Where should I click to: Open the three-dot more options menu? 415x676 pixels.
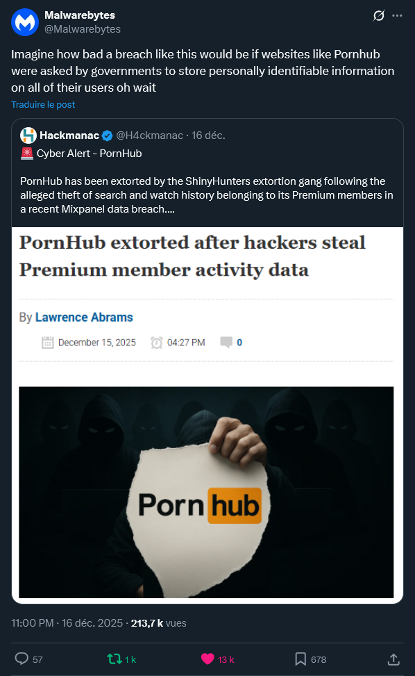[397, 15]
